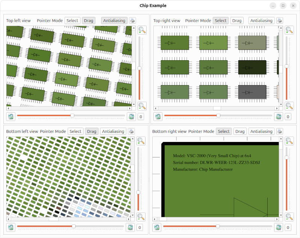The image size is (300, 238).
Task: Turn on Antialiasing in bottom right view
Action: pos(261,131)
